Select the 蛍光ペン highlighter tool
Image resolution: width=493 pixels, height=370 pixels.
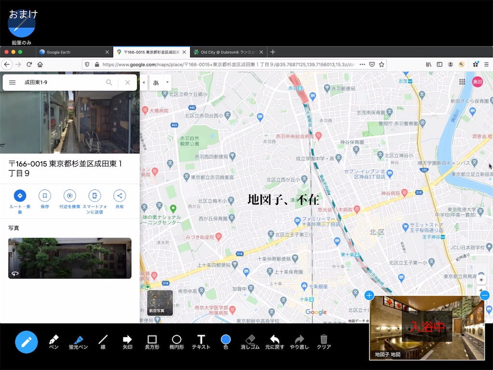click(x=78, y=342)
